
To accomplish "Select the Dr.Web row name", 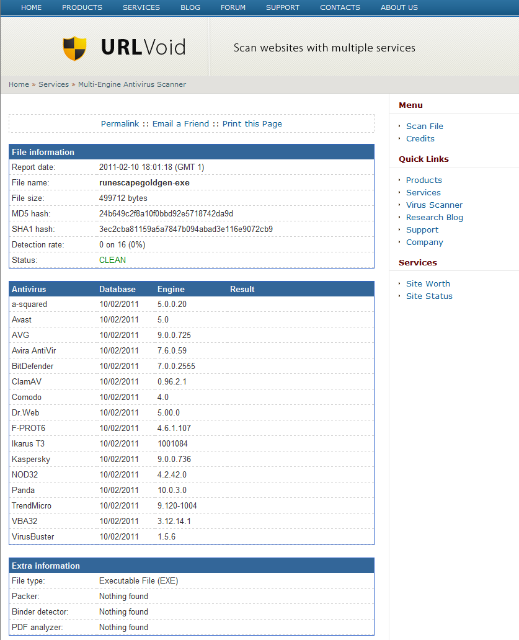I will click(25, 412).
